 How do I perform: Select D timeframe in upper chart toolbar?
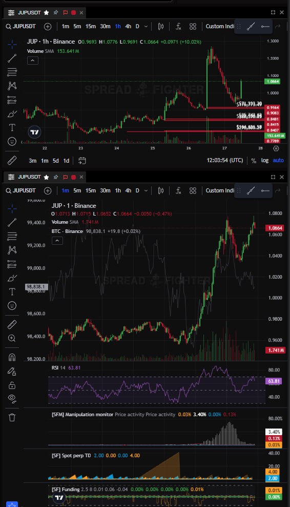pos(137,27)
